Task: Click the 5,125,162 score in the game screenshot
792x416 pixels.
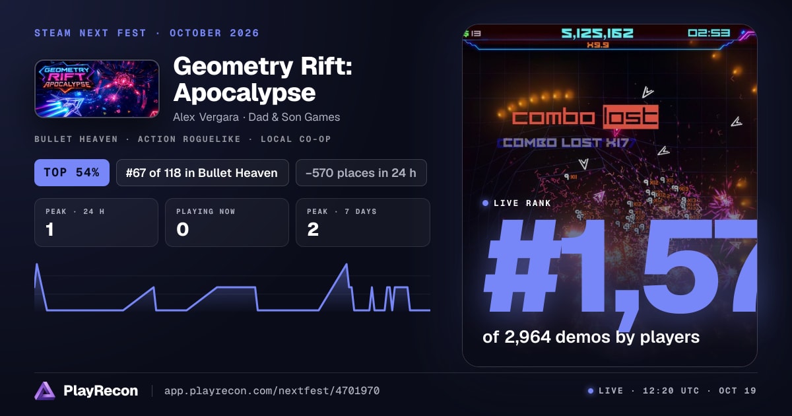Action: tap(597, 33)
